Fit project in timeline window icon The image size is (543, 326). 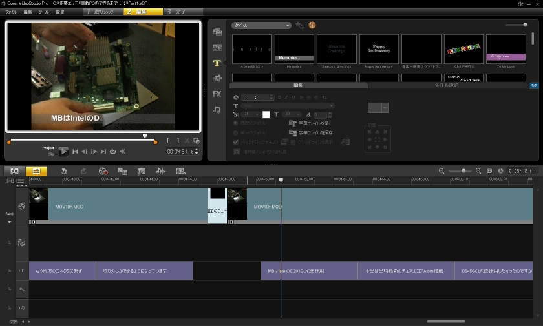491,171
